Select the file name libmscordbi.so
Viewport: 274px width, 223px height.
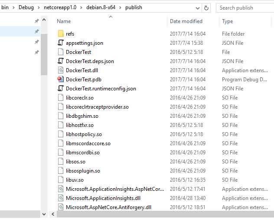coord(83,153)
